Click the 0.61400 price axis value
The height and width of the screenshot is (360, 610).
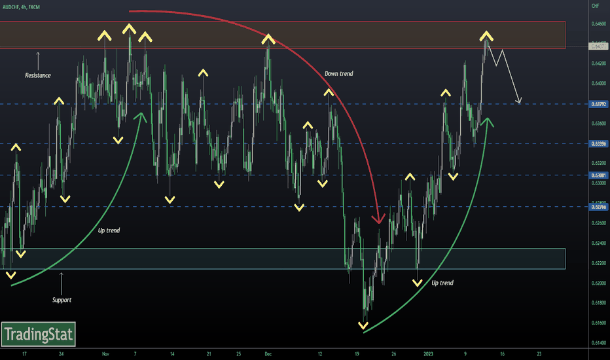tap(599, 343)
